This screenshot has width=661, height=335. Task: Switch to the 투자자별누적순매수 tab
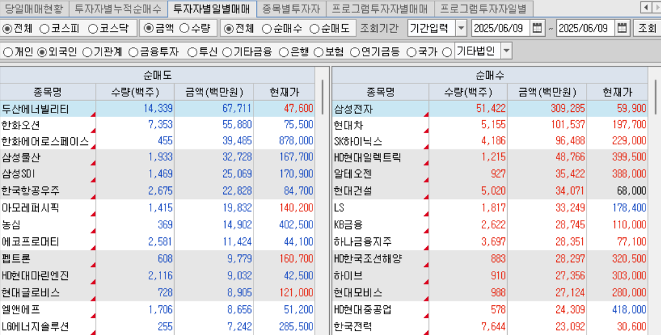pyautogui.click(x=118, y=8)
